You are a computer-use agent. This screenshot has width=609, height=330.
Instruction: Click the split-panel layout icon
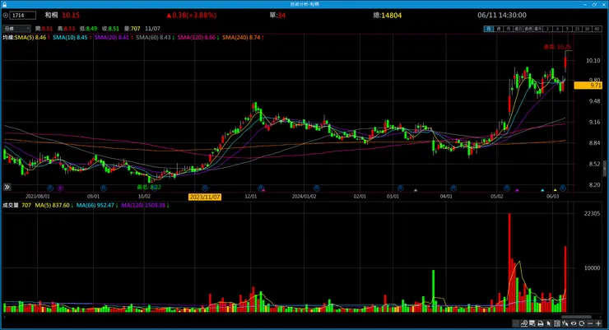557,323
